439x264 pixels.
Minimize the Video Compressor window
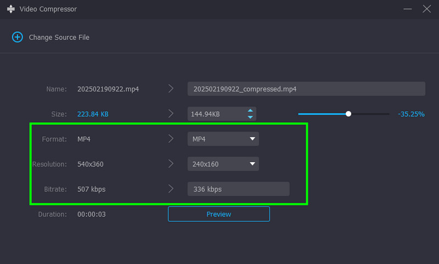click(x=408, y=9)
